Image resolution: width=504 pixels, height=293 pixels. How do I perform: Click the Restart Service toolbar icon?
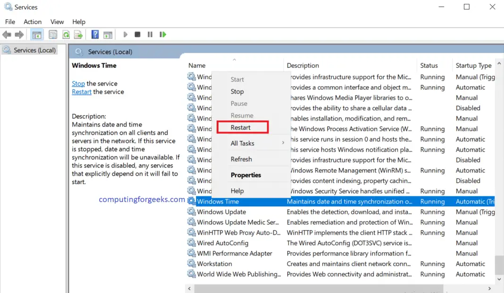coord(161,34)
